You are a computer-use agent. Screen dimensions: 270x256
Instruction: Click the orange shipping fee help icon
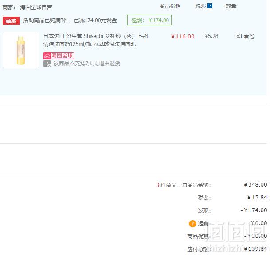(x=192, y=224)
